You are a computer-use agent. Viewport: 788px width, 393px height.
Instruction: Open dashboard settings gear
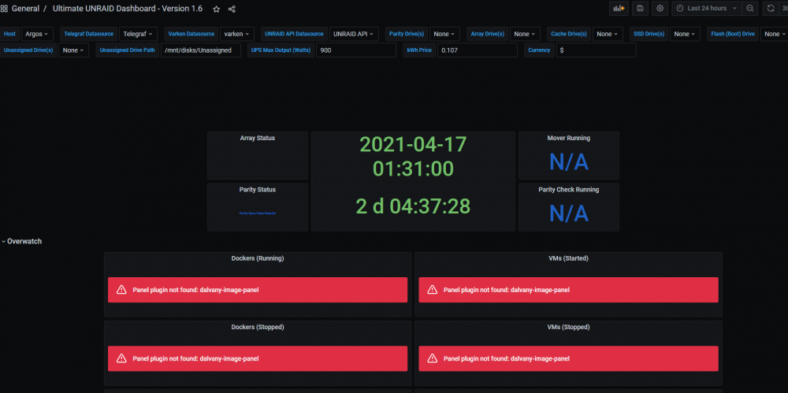pyautogui.click(x=660, y=9)
